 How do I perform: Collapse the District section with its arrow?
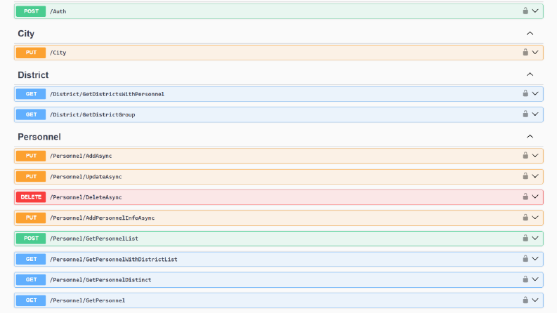530,74
